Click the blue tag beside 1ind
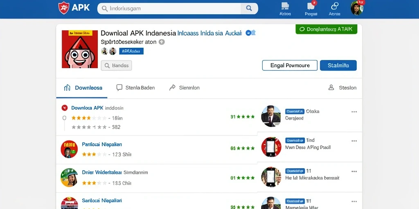The width and height of the screenshot is (419, 209). click(295, 140)
